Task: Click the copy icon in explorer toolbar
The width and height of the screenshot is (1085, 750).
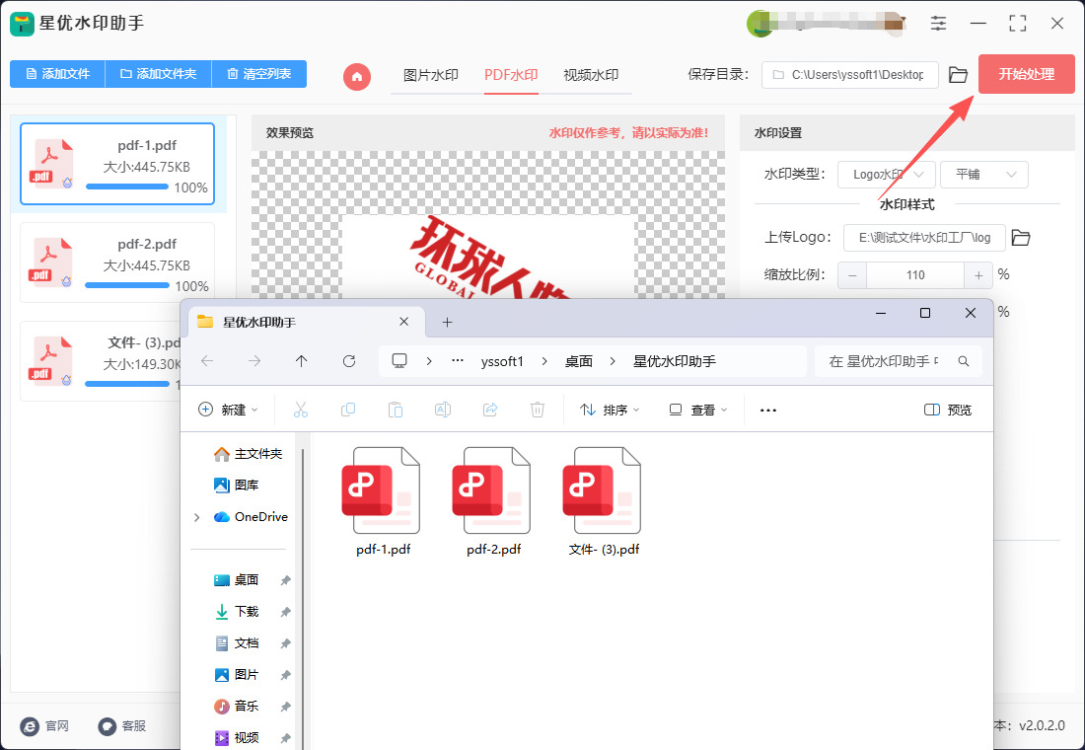Action: (x=348, y=410)
